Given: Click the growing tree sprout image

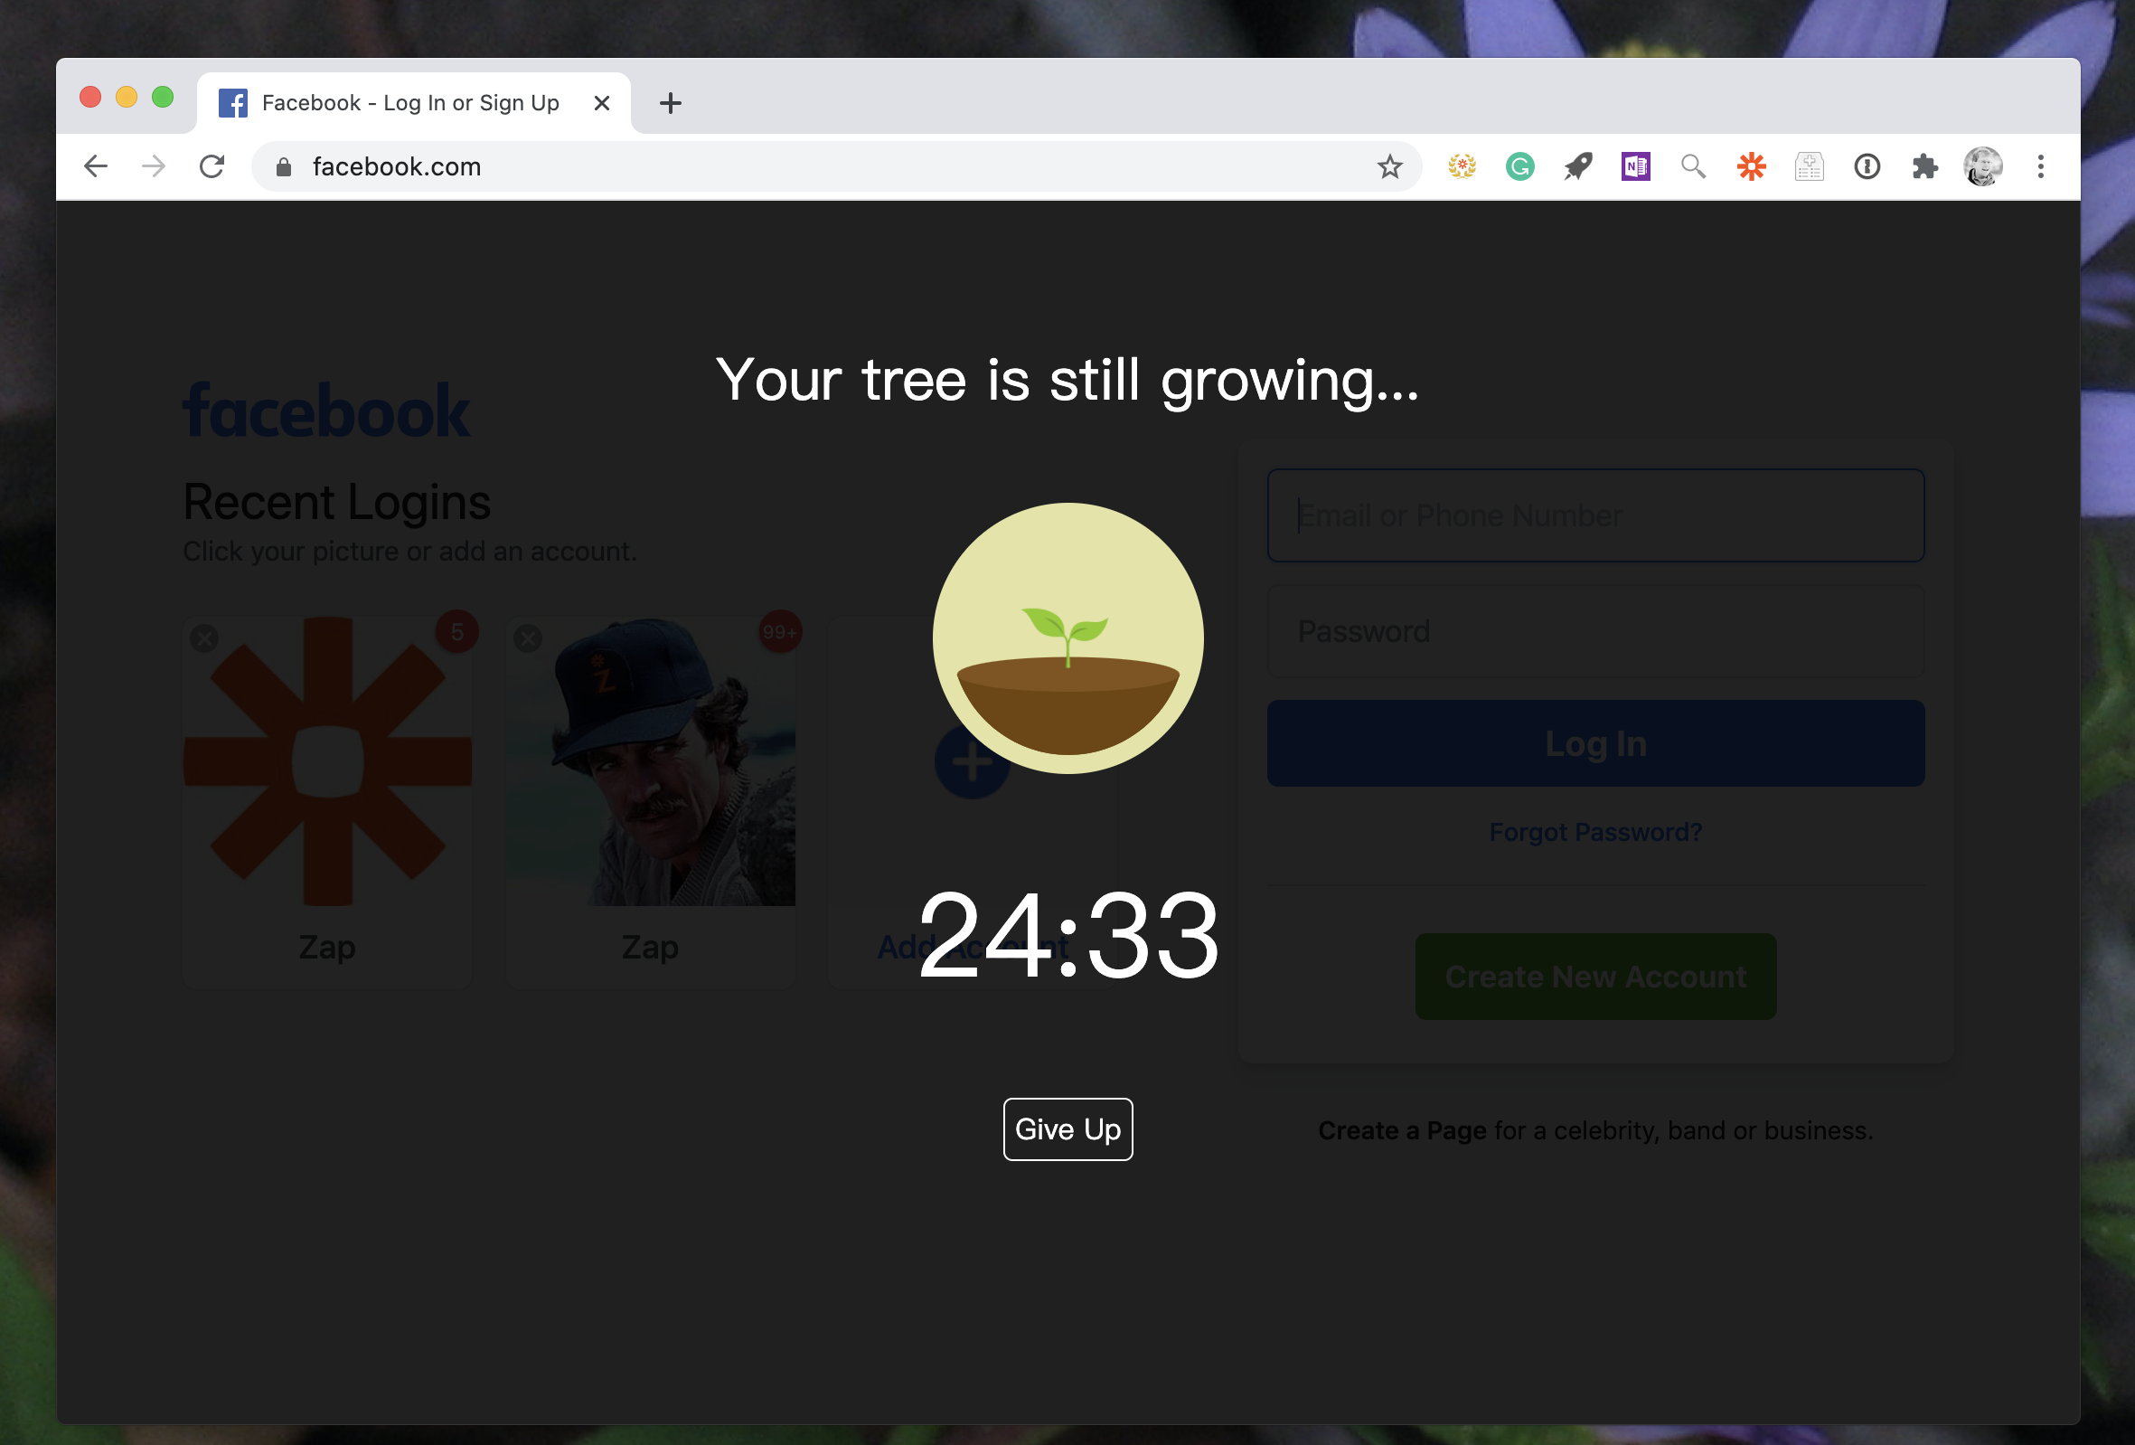Looking at the screenshot, I should click(1067, 637).
